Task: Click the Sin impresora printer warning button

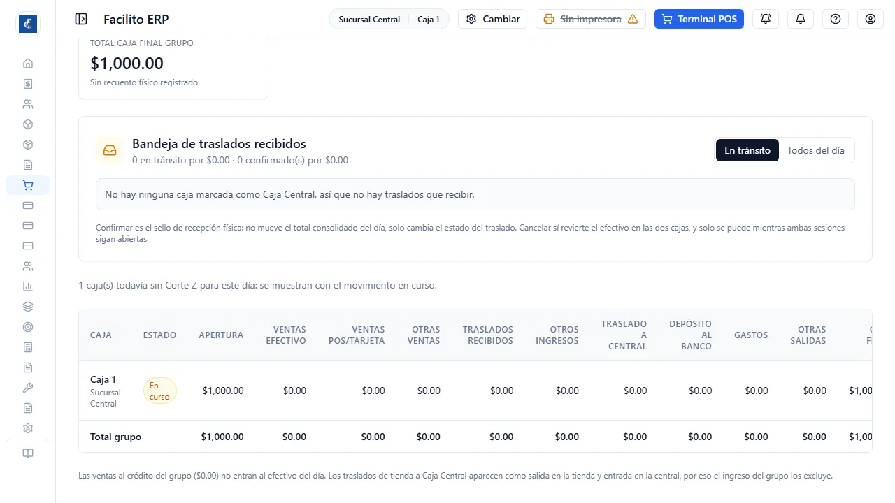Action: 591,19
